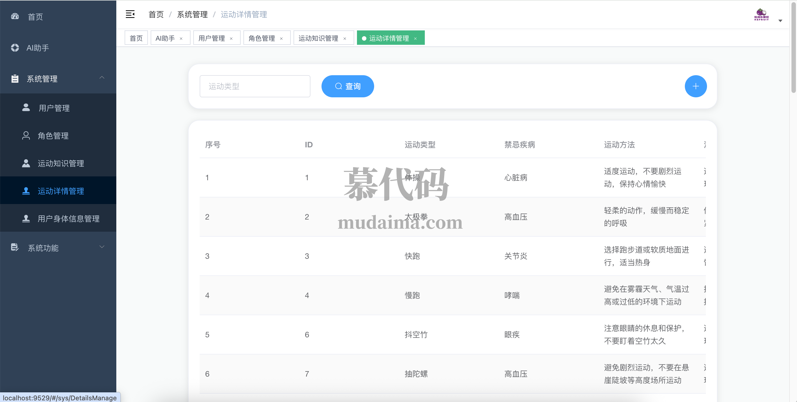Expand the 系统功能 submenu

(102, 247)
